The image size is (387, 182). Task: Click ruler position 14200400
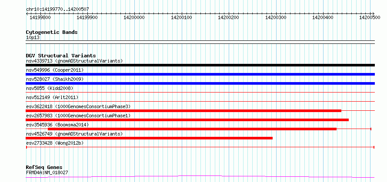(323, 17)
